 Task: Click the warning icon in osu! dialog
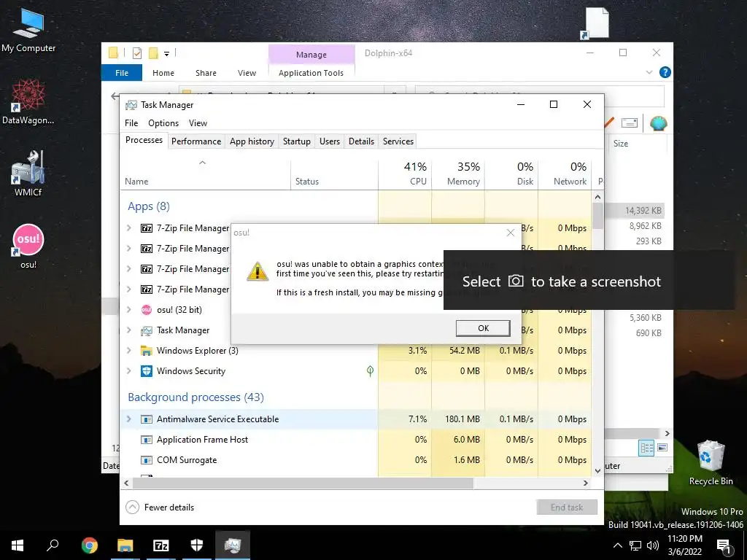click(x=258, y=271)
